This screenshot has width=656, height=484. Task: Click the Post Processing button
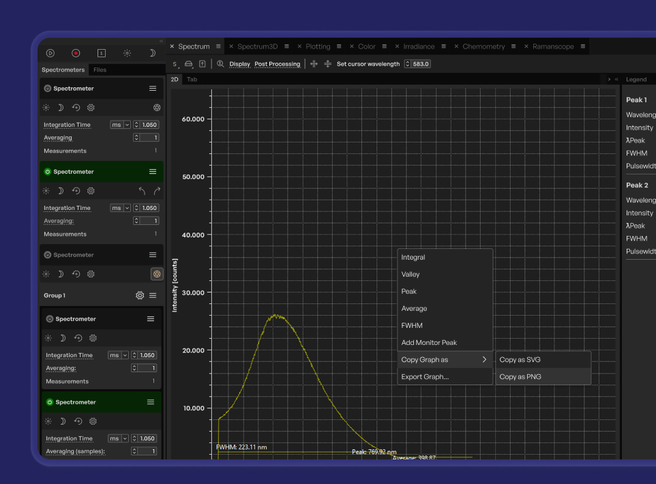276,63
